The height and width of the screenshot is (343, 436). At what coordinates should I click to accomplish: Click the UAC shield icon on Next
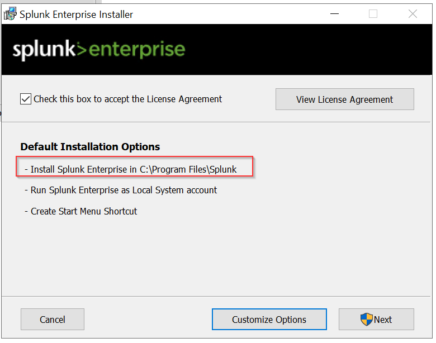click(x=366, y=319)
